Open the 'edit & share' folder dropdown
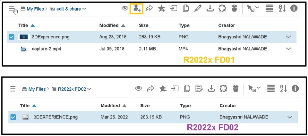The width and height of the screenshot is (308, 136). coord(84,9)
